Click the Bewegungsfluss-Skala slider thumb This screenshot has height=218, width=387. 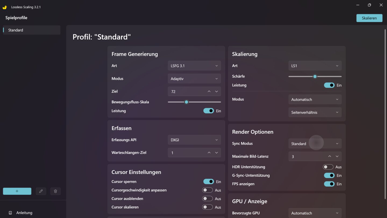tap(186, 102)
